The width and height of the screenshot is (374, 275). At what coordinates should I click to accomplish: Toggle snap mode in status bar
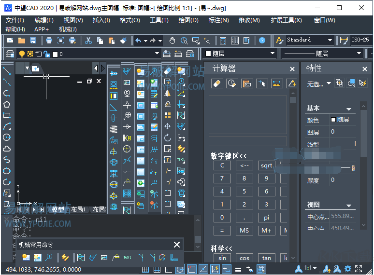click(145, 269)
